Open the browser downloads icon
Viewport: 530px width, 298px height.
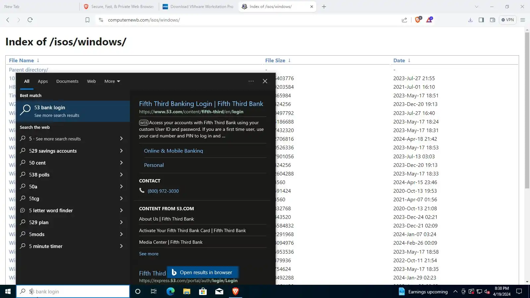(x=470, y=20)
